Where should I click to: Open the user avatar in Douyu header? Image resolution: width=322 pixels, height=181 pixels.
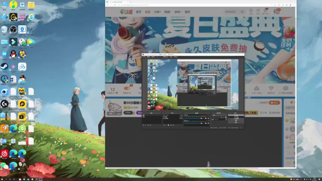(x=277, y=12)
